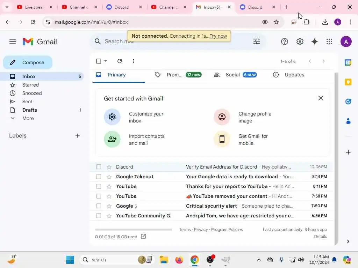This screenshot has height=268, width=358.
Task: Get add-ons plus icon in side panel
Action: (348, 152)
